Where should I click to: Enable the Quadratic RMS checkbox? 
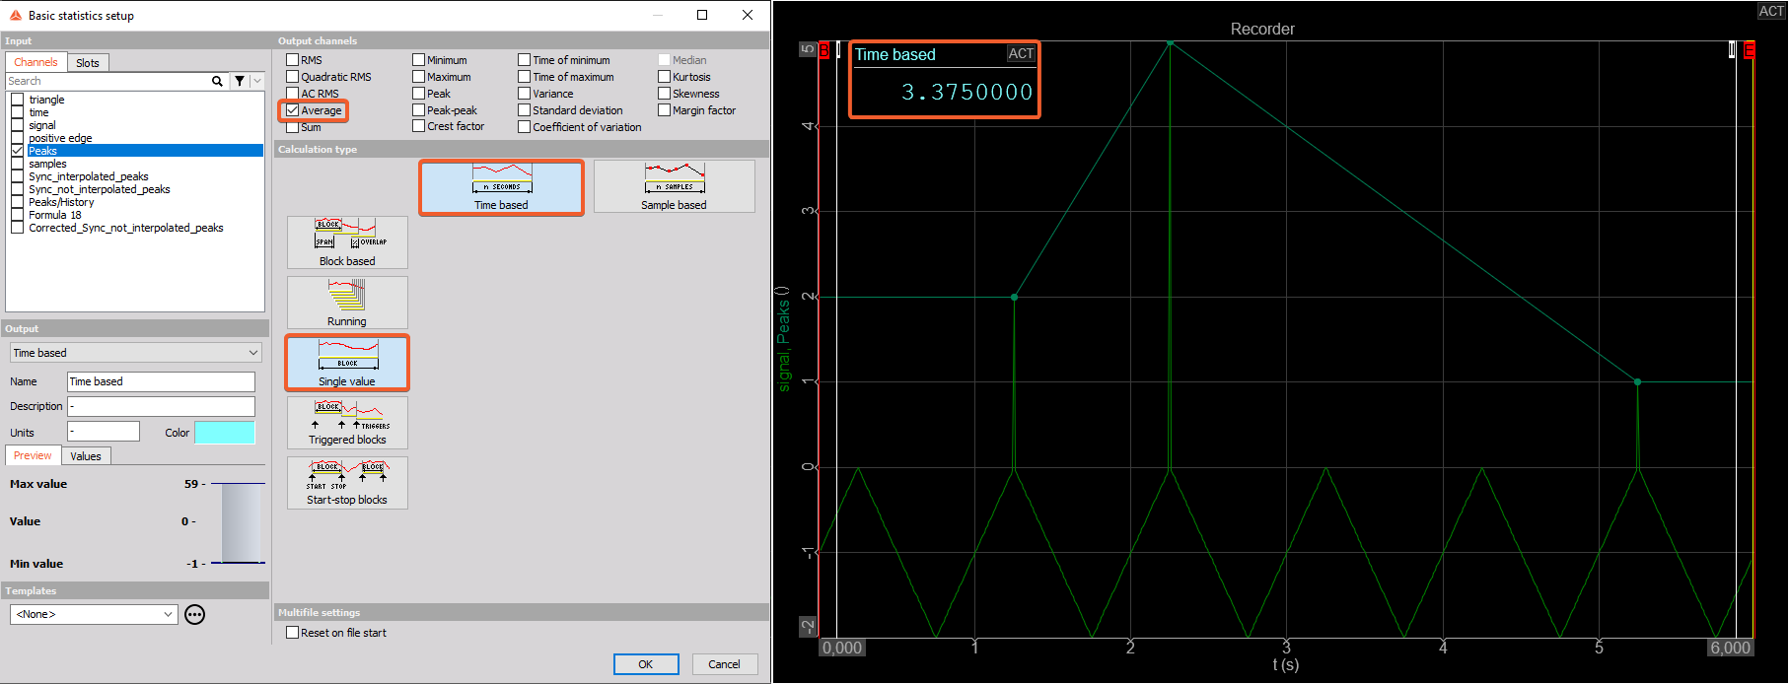[293, 77]
